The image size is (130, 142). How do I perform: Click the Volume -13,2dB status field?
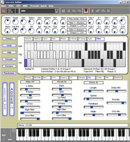73,125
